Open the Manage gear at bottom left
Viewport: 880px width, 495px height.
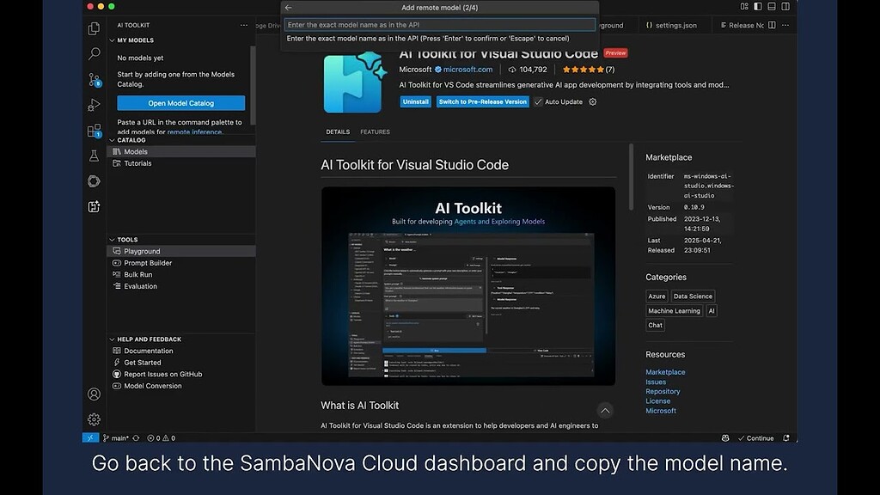coord(93,419)
